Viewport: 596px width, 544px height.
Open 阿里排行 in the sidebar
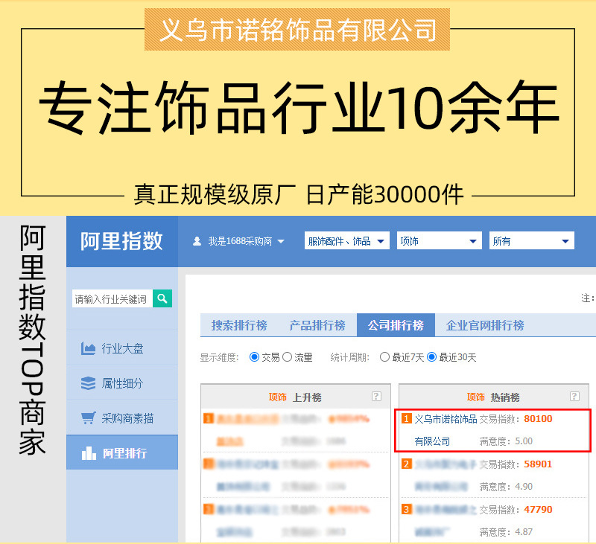122,452
